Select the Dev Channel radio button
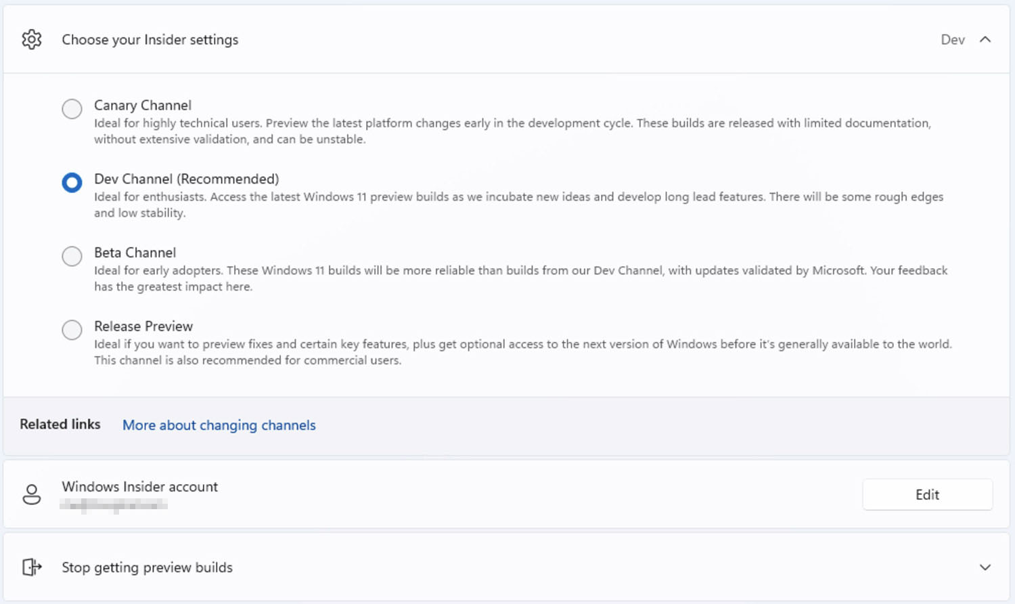This screenshot has width=1015, height=604. click(x=72, y=182)
